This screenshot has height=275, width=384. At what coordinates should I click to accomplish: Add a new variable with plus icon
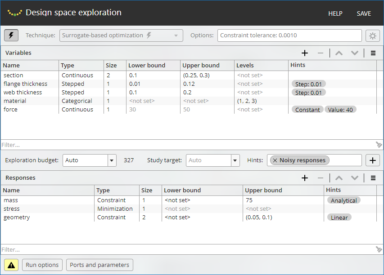(305, 53)
